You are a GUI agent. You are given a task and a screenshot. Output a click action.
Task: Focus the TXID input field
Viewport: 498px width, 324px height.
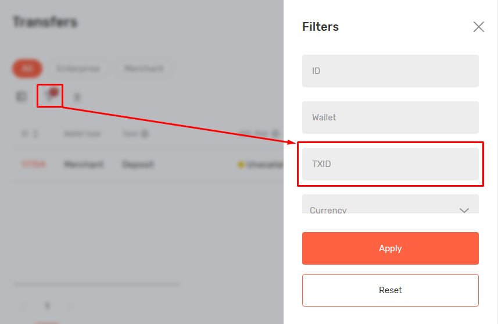(390, 164)
